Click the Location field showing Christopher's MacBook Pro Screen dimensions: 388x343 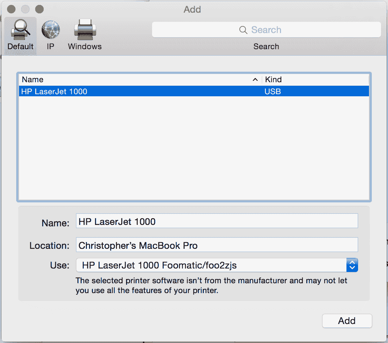(x=217, y=244)
